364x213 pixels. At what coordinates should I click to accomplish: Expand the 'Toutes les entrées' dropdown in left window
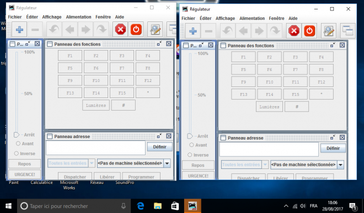point(92,163)
